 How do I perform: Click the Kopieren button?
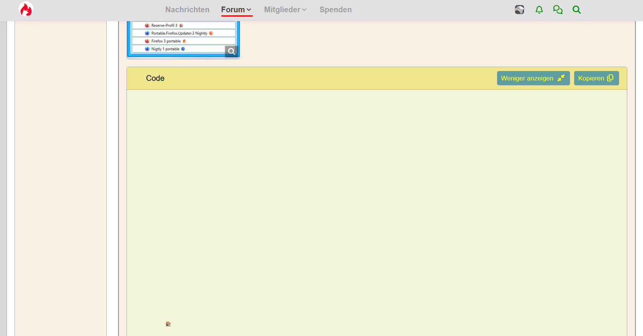click(596, 78)
